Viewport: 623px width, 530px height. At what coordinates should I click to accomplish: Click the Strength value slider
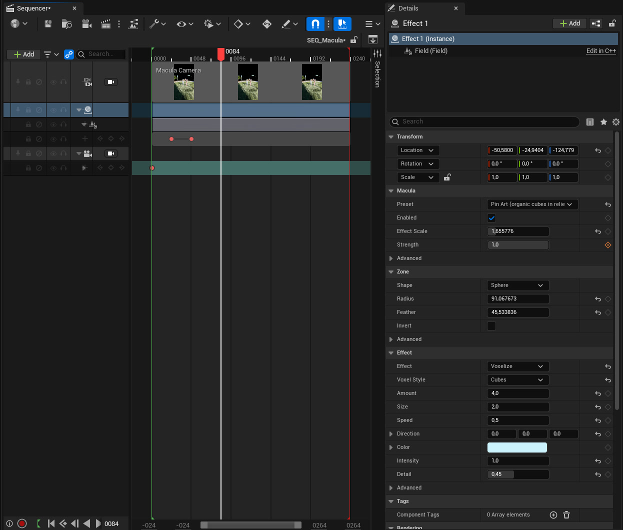pyautogui.click(x=518, y=245)
